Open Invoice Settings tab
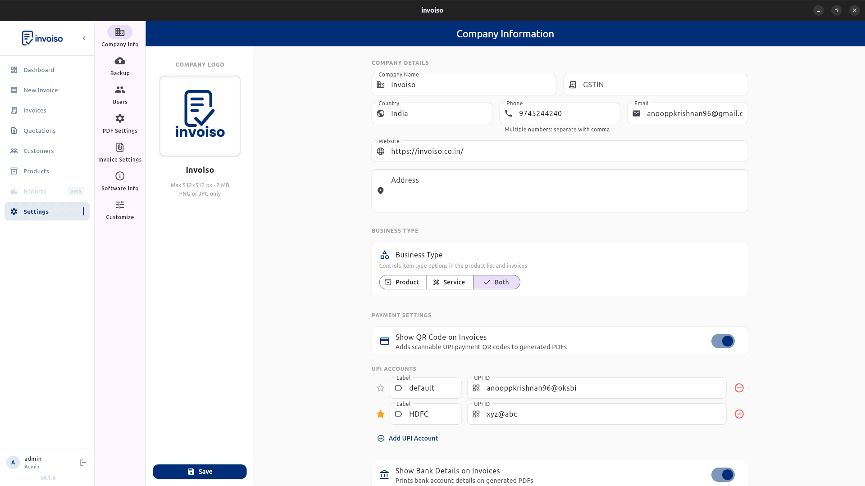 [x=120, y=152]
